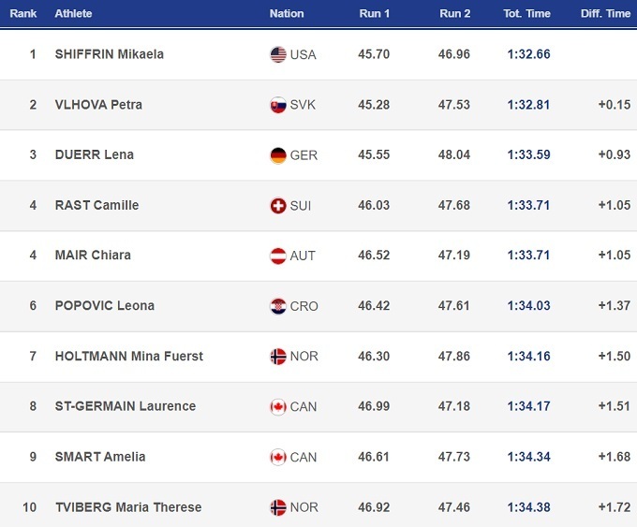637x527 pixels.
Task: Click the Croatian flag icon next to CRO
Action: click(x=277, y=306)
